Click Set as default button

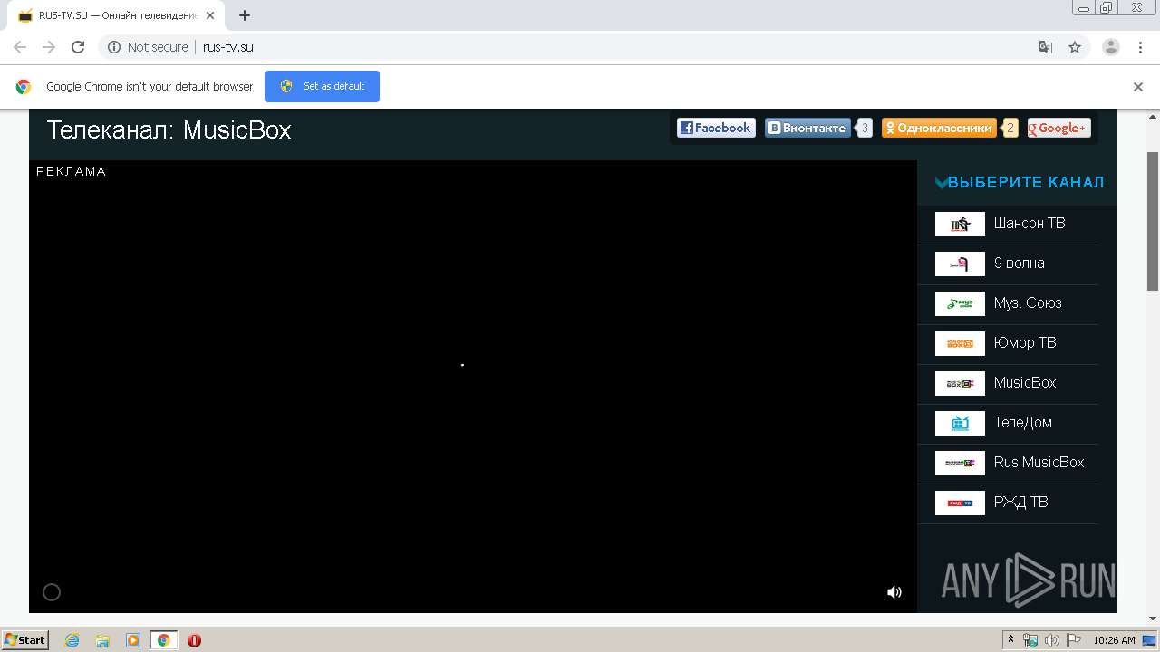tap(322, 86)
